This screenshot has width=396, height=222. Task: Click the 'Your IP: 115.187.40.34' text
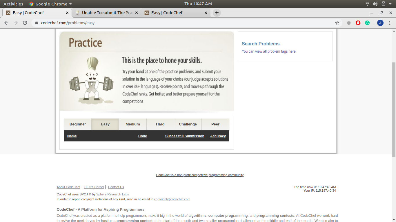(320, 190)
